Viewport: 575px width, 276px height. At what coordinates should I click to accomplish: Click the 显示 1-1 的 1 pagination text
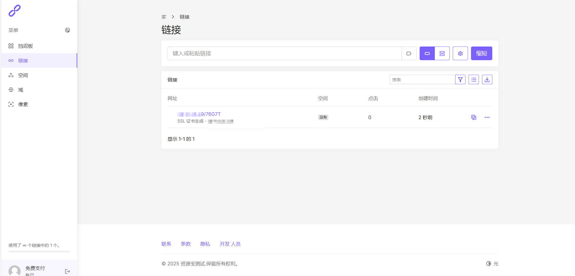(x=181, y=139)
